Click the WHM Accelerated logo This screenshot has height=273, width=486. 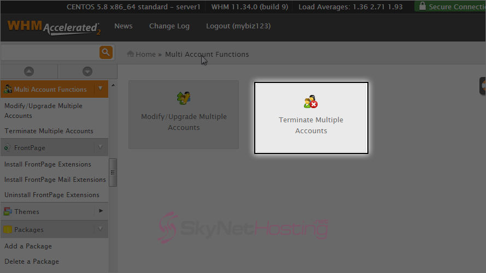pyautogui.click(x=54, y=27)
